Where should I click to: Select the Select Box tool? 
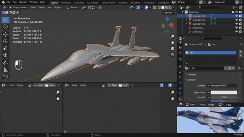(x=5, y=20)
